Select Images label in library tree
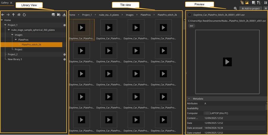Viewport: 268px width, 135px height. pyautogui.click(x=19, y=35)
